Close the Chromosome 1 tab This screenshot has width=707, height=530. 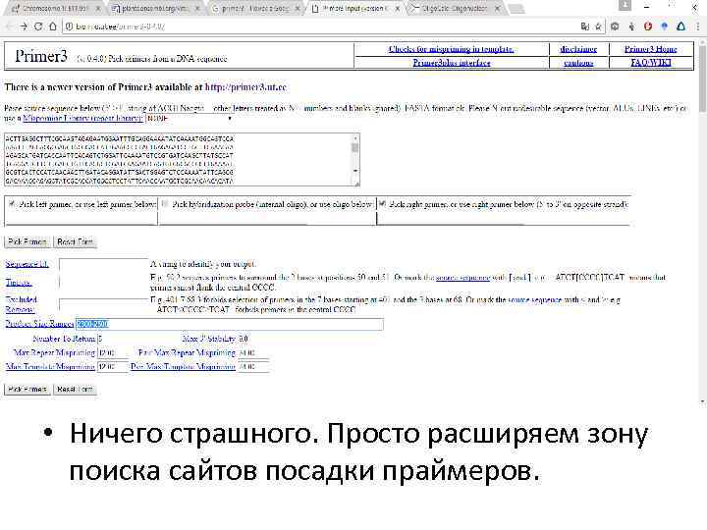[x=98, y=8]
